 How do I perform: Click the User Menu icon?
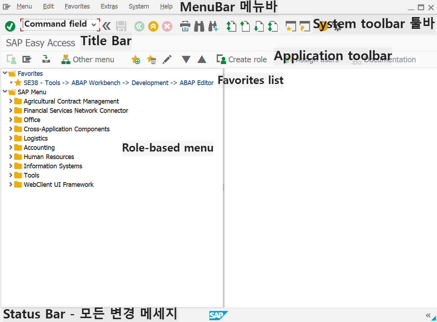pos(12,59)
